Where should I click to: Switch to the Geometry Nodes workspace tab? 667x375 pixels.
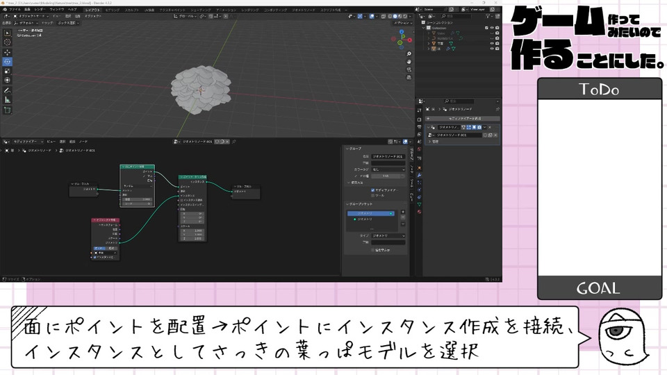coord(304,10)
